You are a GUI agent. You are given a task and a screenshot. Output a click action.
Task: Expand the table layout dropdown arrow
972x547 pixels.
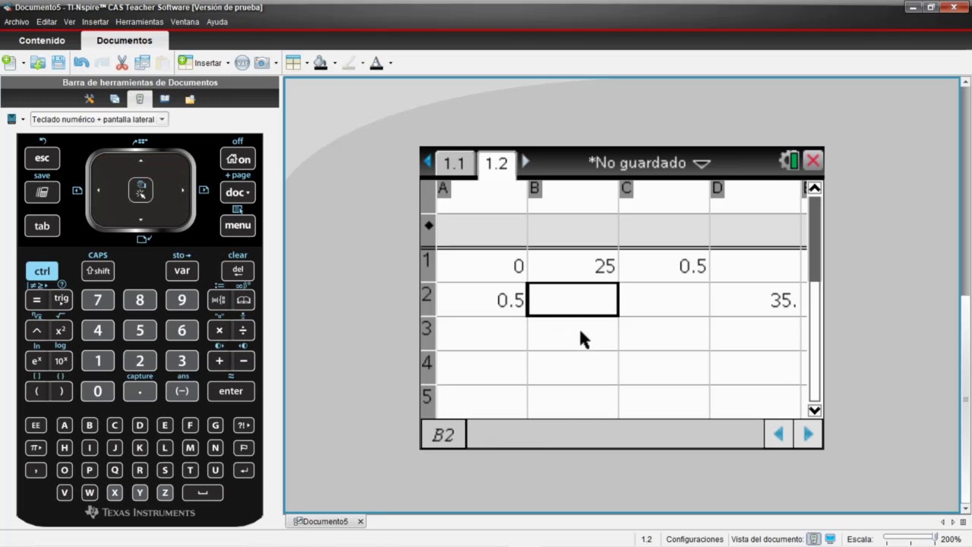[307, 63]
